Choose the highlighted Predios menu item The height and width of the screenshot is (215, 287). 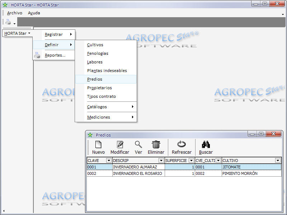(x=106, y=79)
